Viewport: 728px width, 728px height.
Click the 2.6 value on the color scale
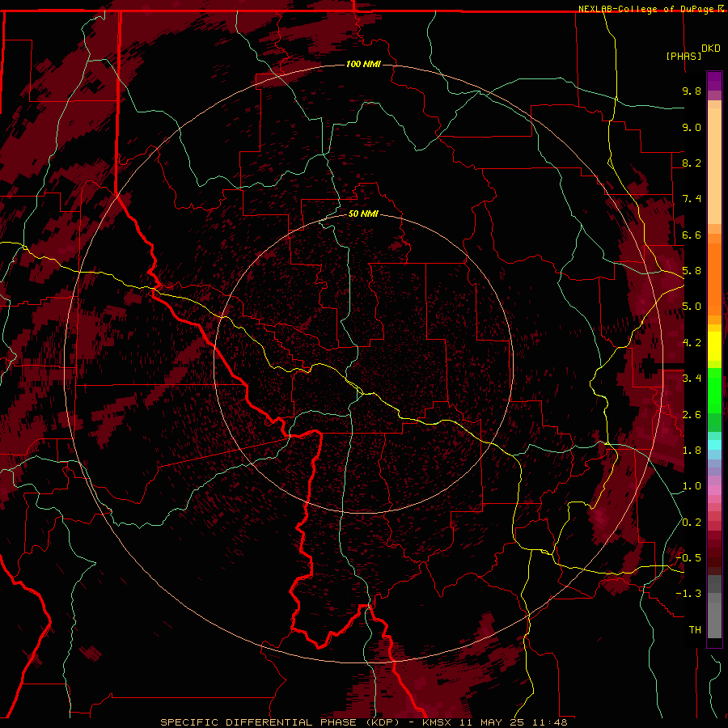(x=692, y=415)
